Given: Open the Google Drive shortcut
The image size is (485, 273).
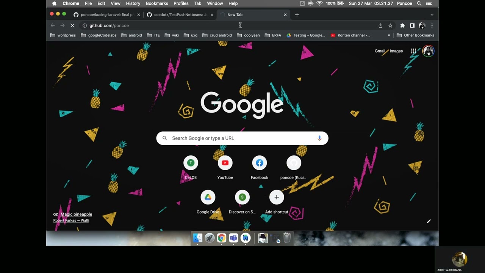Looking at the screenshot, I should 208,202.
